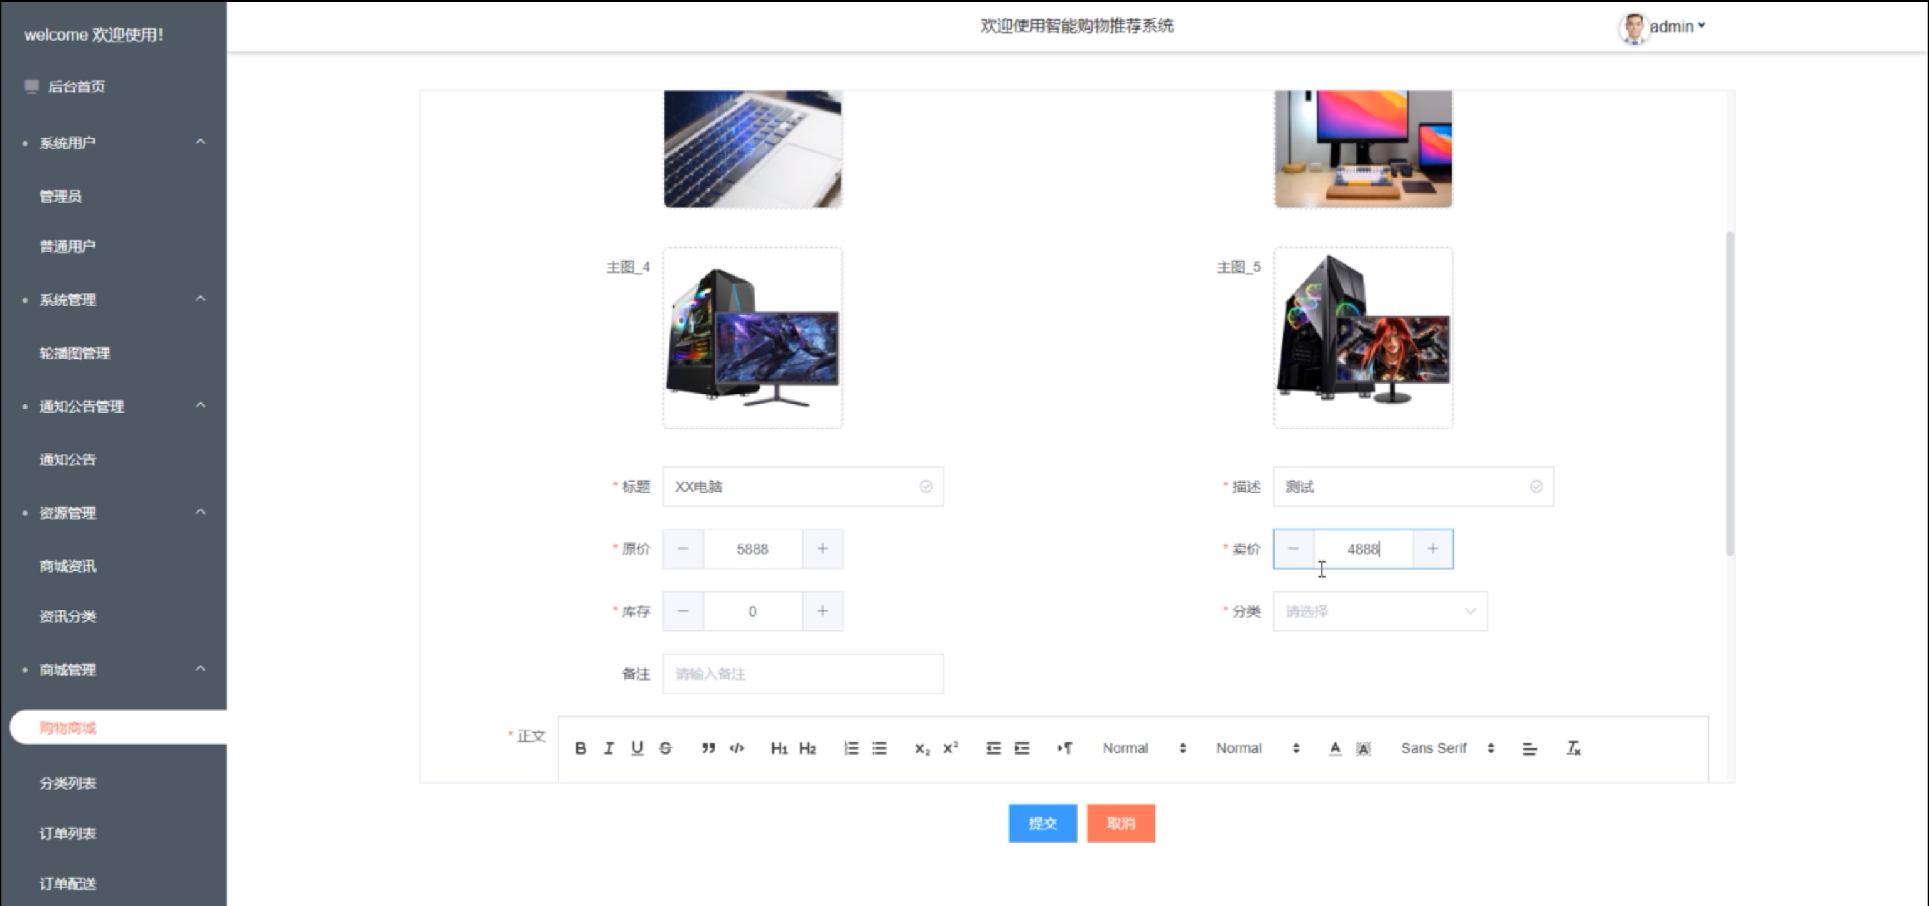Clear text formatting with Tx icon

[1574, 748]
